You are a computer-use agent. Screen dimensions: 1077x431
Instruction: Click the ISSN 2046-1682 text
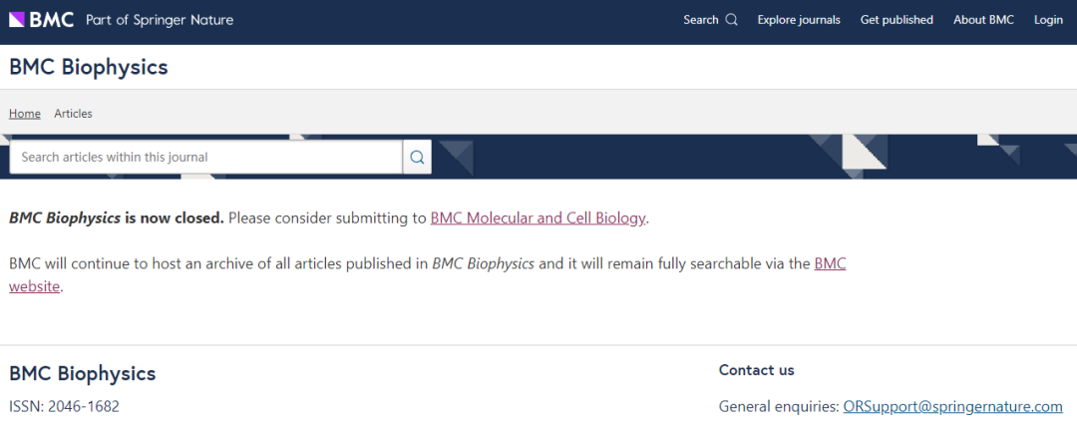click(x=65, y=406)
